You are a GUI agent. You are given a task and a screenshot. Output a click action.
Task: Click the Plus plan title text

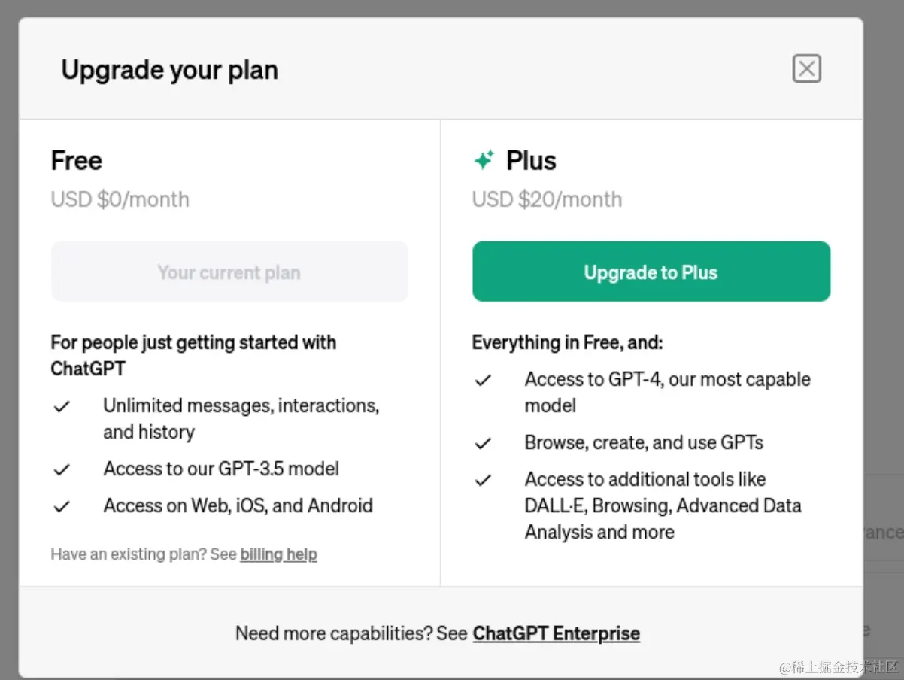(531, 161)
